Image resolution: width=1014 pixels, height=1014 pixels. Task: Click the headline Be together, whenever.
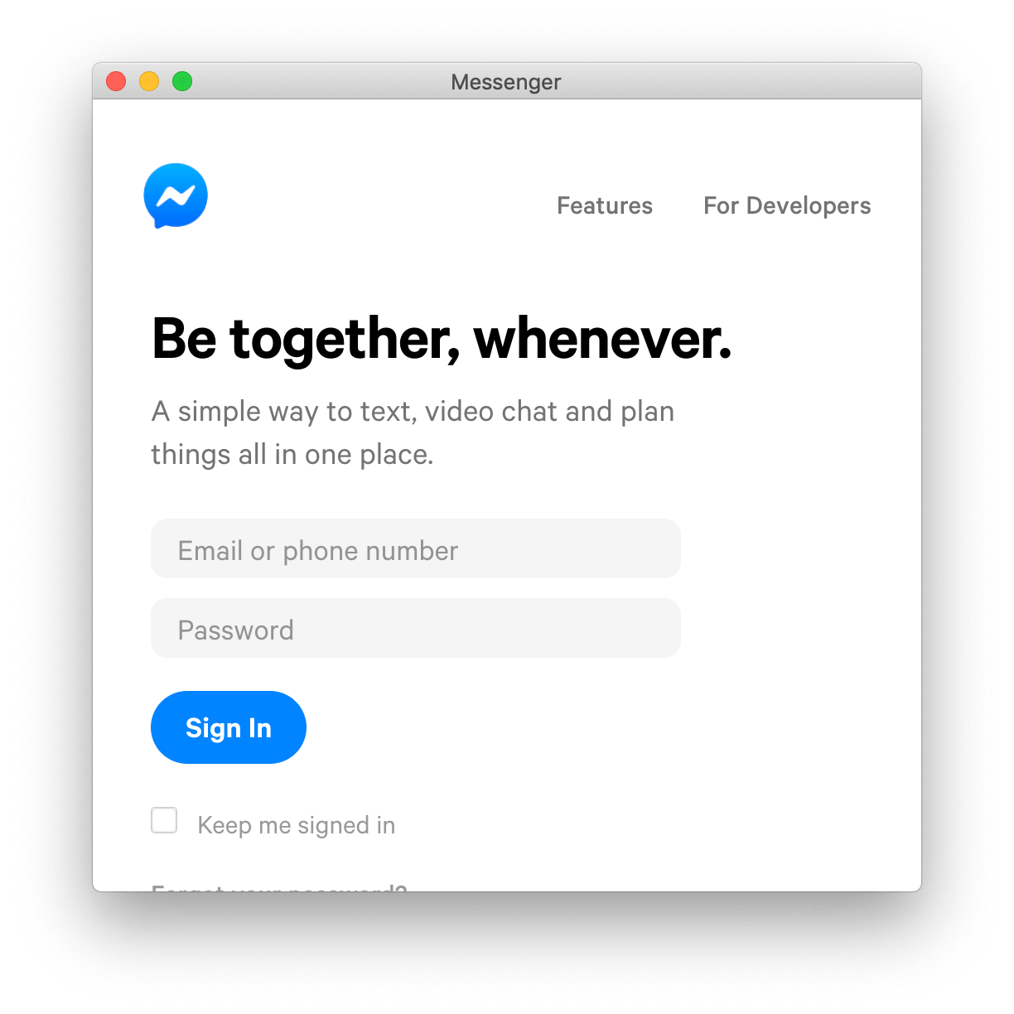click(442, 339)
